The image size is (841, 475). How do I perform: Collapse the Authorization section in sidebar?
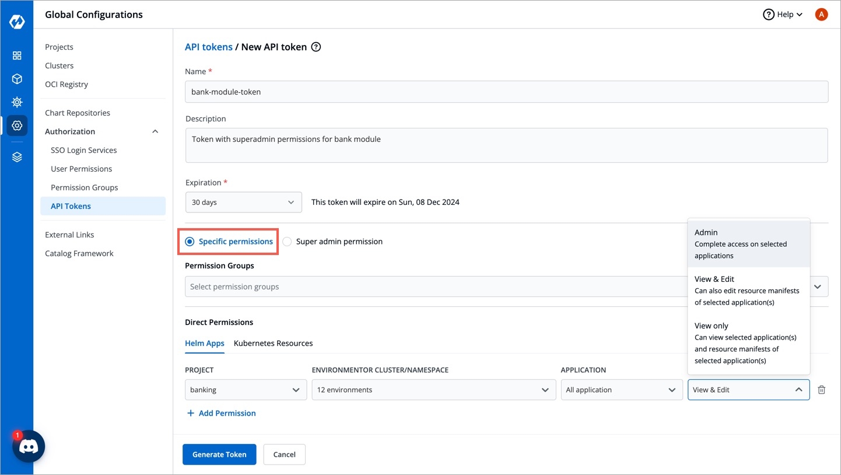tap(155, 132)
